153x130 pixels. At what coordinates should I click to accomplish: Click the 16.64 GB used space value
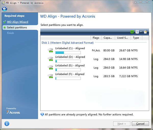coord(125,68)
